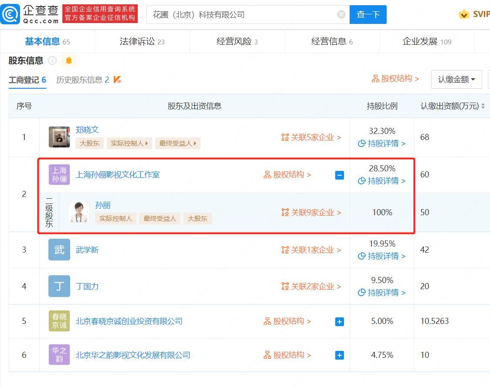Clear the search box text

point(341,14)
